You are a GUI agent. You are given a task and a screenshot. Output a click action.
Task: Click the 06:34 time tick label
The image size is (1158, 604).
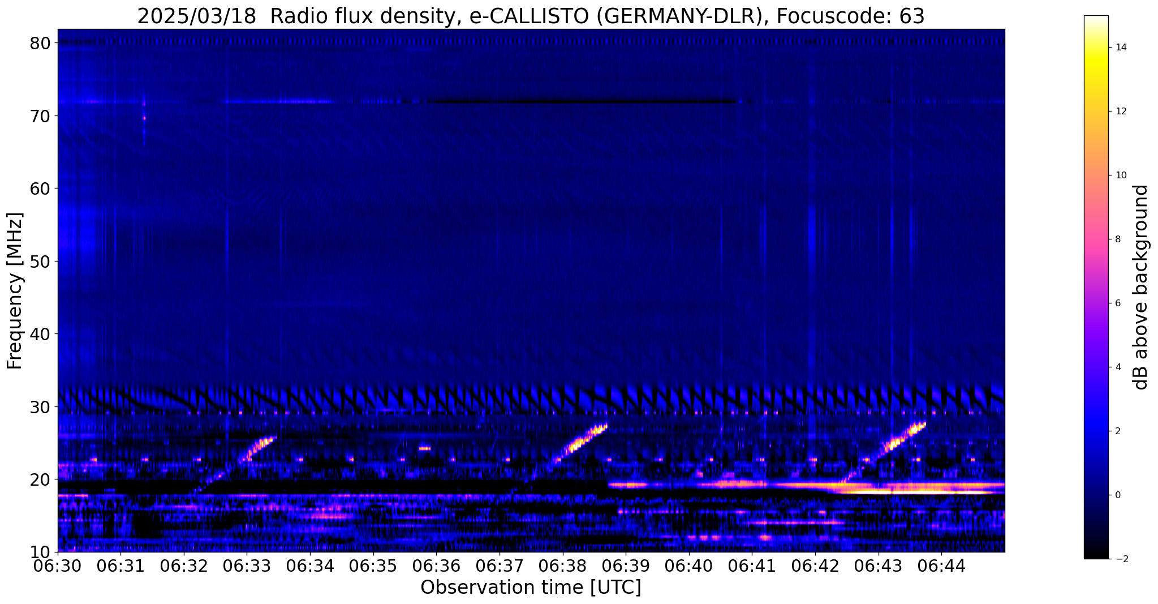310,566
